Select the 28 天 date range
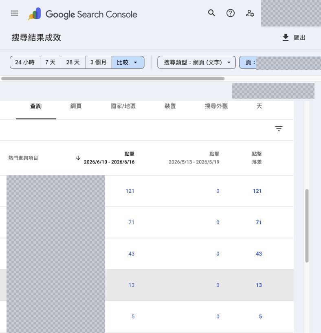321x333 pixels. point(73,62)
